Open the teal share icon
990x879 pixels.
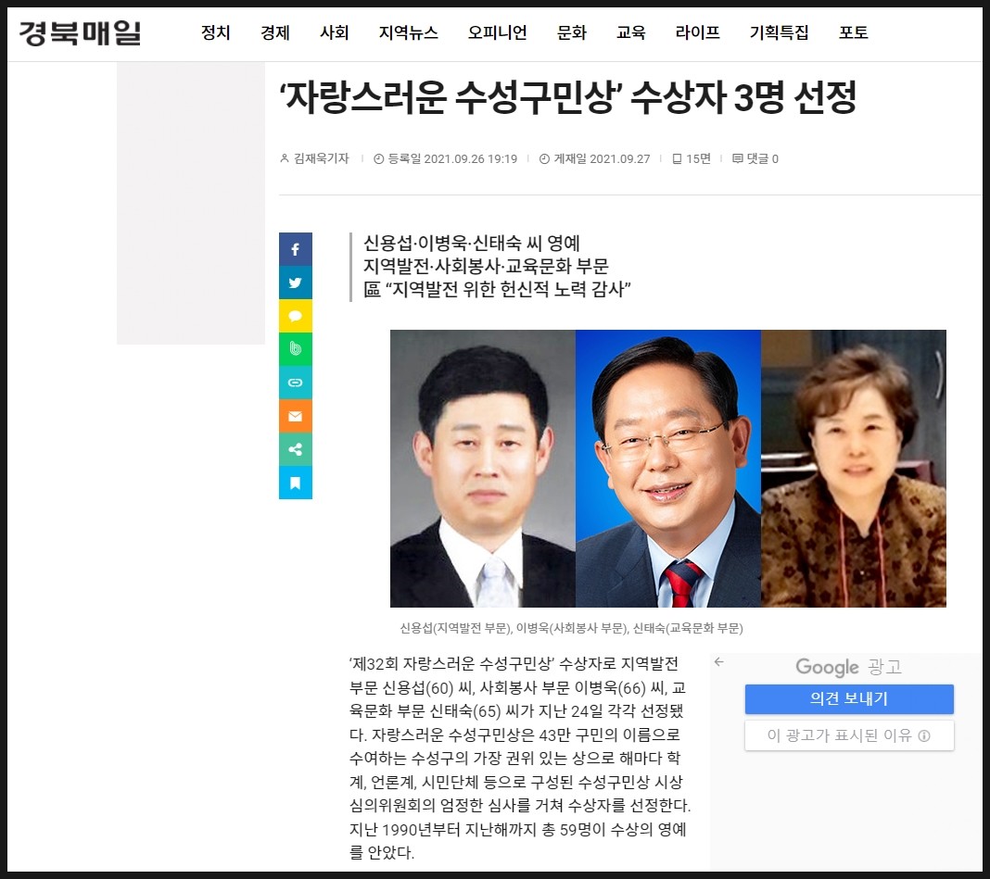pyautogui.click(x=296, y=449)
